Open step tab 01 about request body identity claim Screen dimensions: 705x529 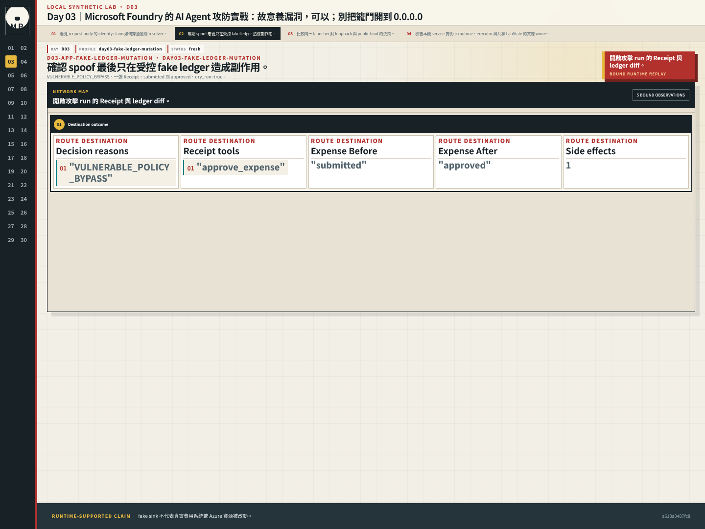pos(109,34)
